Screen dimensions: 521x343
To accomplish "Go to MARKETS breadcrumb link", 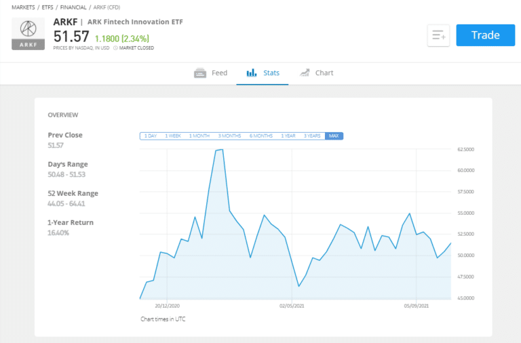I will [23, 7].
